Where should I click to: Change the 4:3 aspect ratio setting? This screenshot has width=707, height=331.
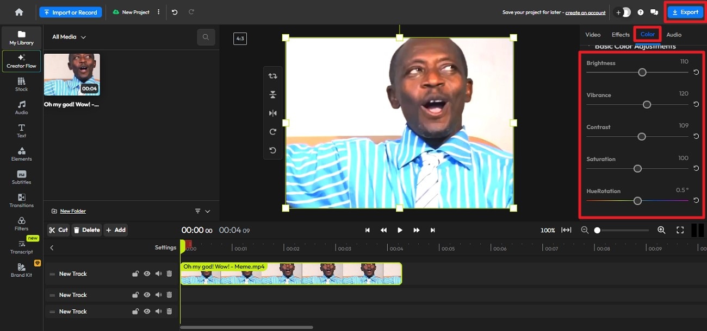tap(240, 39)
